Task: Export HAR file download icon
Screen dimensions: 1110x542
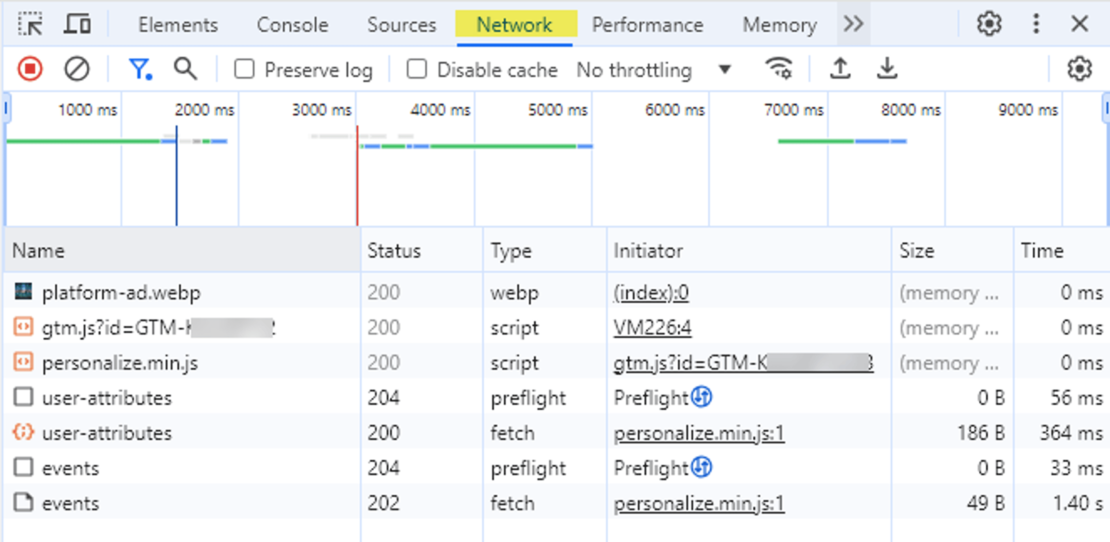Action: click(x=887, y=68)
